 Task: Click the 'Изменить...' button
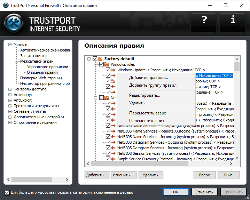124,175
